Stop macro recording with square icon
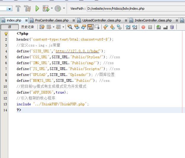Screen dimensions: 185x158 tap(150, 27)
